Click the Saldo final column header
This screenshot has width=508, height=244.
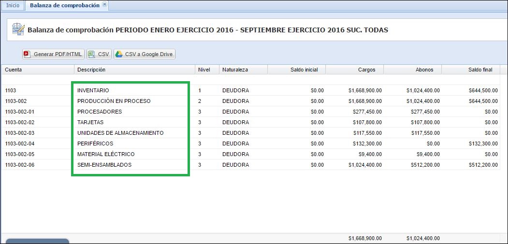(471, 70)
